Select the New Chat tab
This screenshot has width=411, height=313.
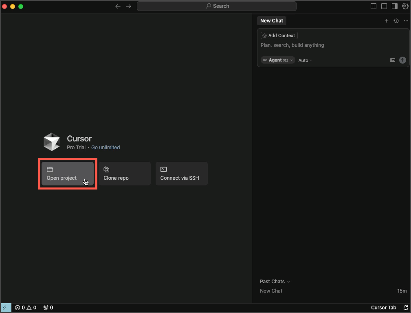(x=272, y=21)
